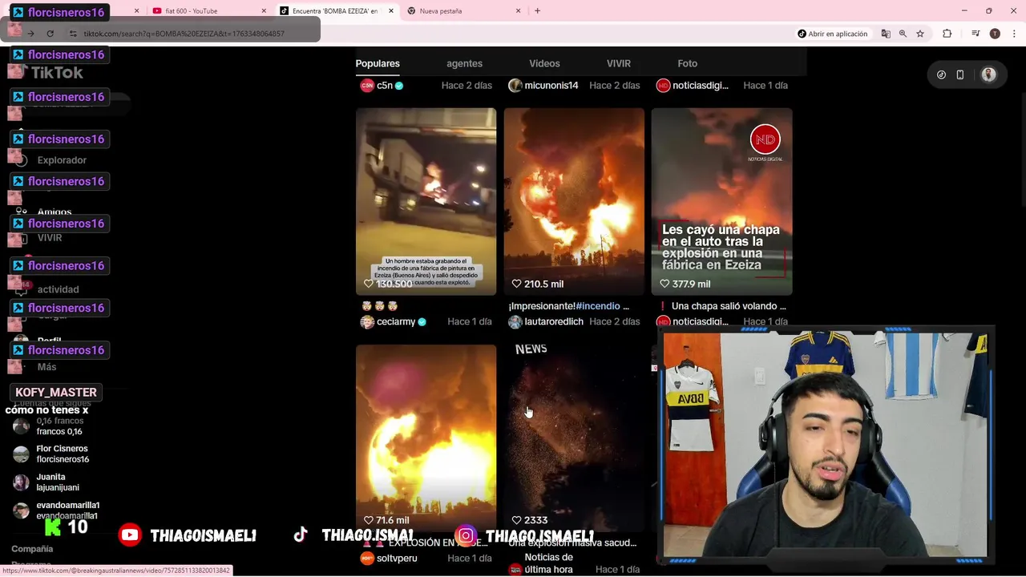Image resolution: width=1026 pixels, height=577 pixels.
Task: Open the NEWS sparks video thumbnail
Action: tap(574, 438)
